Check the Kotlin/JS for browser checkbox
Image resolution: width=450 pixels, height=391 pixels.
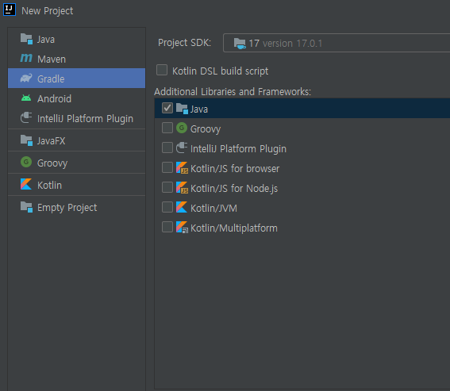click(167, 167)
